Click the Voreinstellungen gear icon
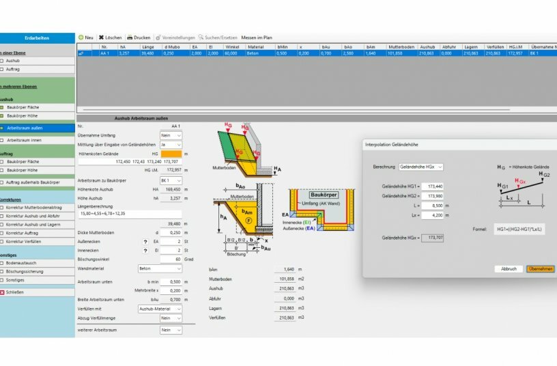Viewport: 557px width, 366px height. pos(158,38)
